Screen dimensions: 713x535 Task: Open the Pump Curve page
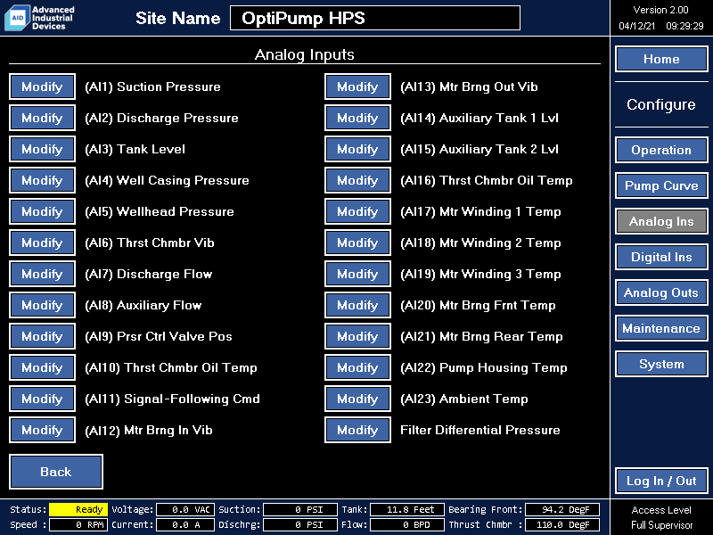point(661,185)
